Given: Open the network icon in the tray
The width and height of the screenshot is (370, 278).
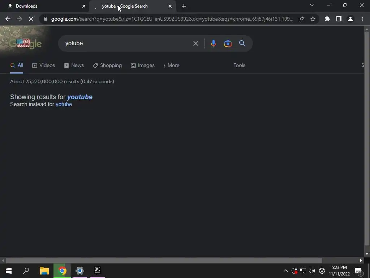Looking at the screenshot, I should (x=303, y=271).
